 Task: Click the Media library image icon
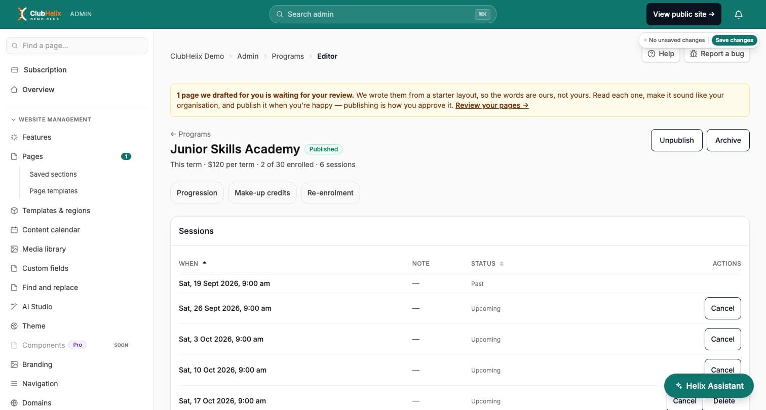(14, 249)
